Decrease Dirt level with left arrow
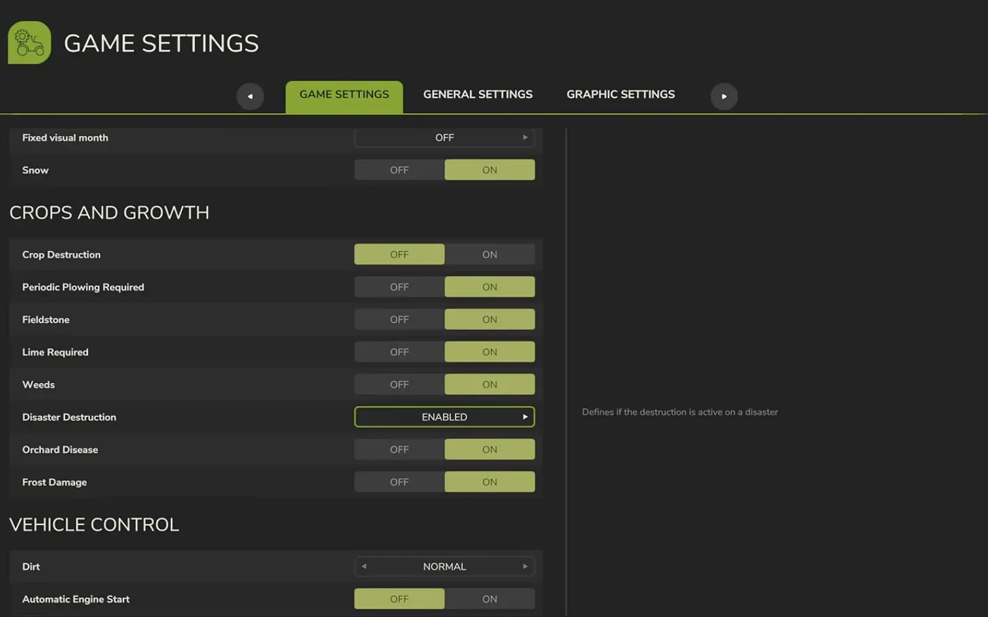The image size is (988, 617). click(x=364, y=567)
